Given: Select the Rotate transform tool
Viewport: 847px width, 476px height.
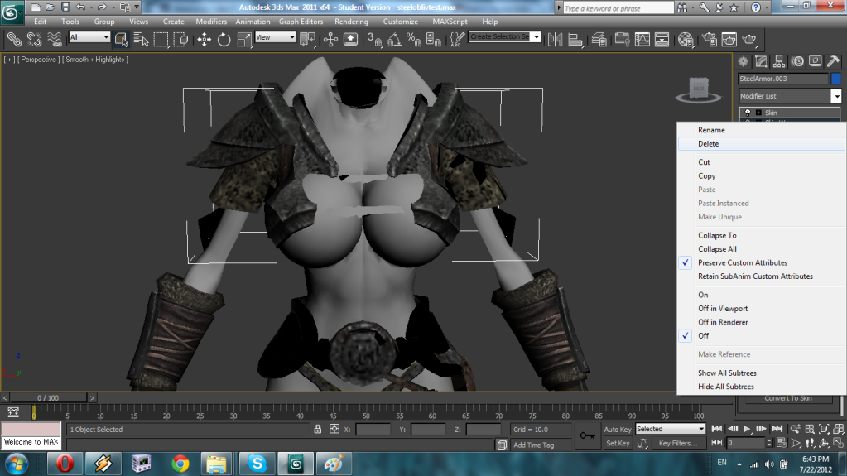Looking at the screenshot, I should point(224,40).
